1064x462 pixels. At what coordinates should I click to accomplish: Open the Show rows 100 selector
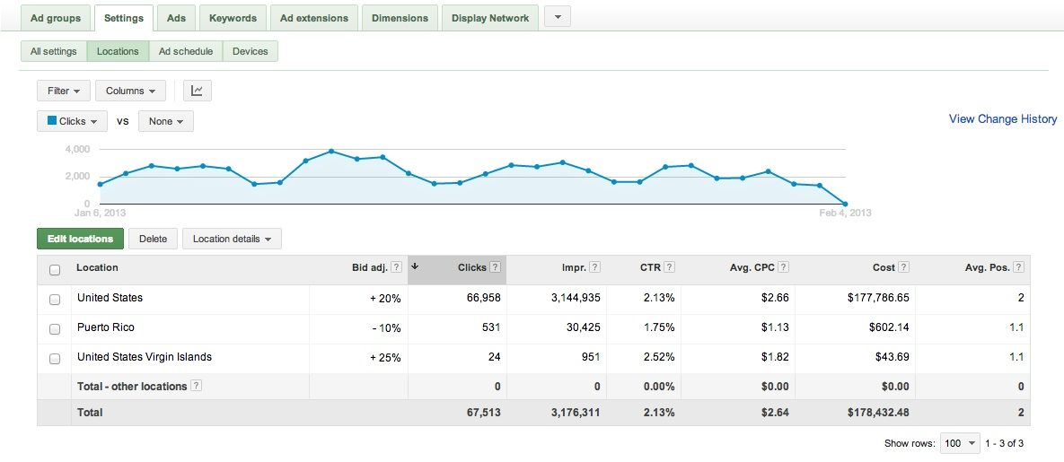pos(959,443)
